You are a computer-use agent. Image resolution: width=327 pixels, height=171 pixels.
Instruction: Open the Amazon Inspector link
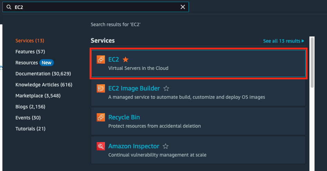click(134, 146)
